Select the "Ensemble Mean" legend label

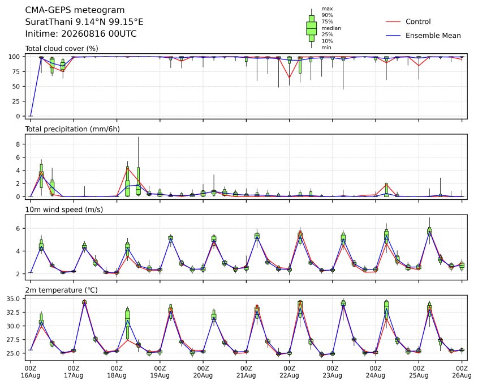433,36
